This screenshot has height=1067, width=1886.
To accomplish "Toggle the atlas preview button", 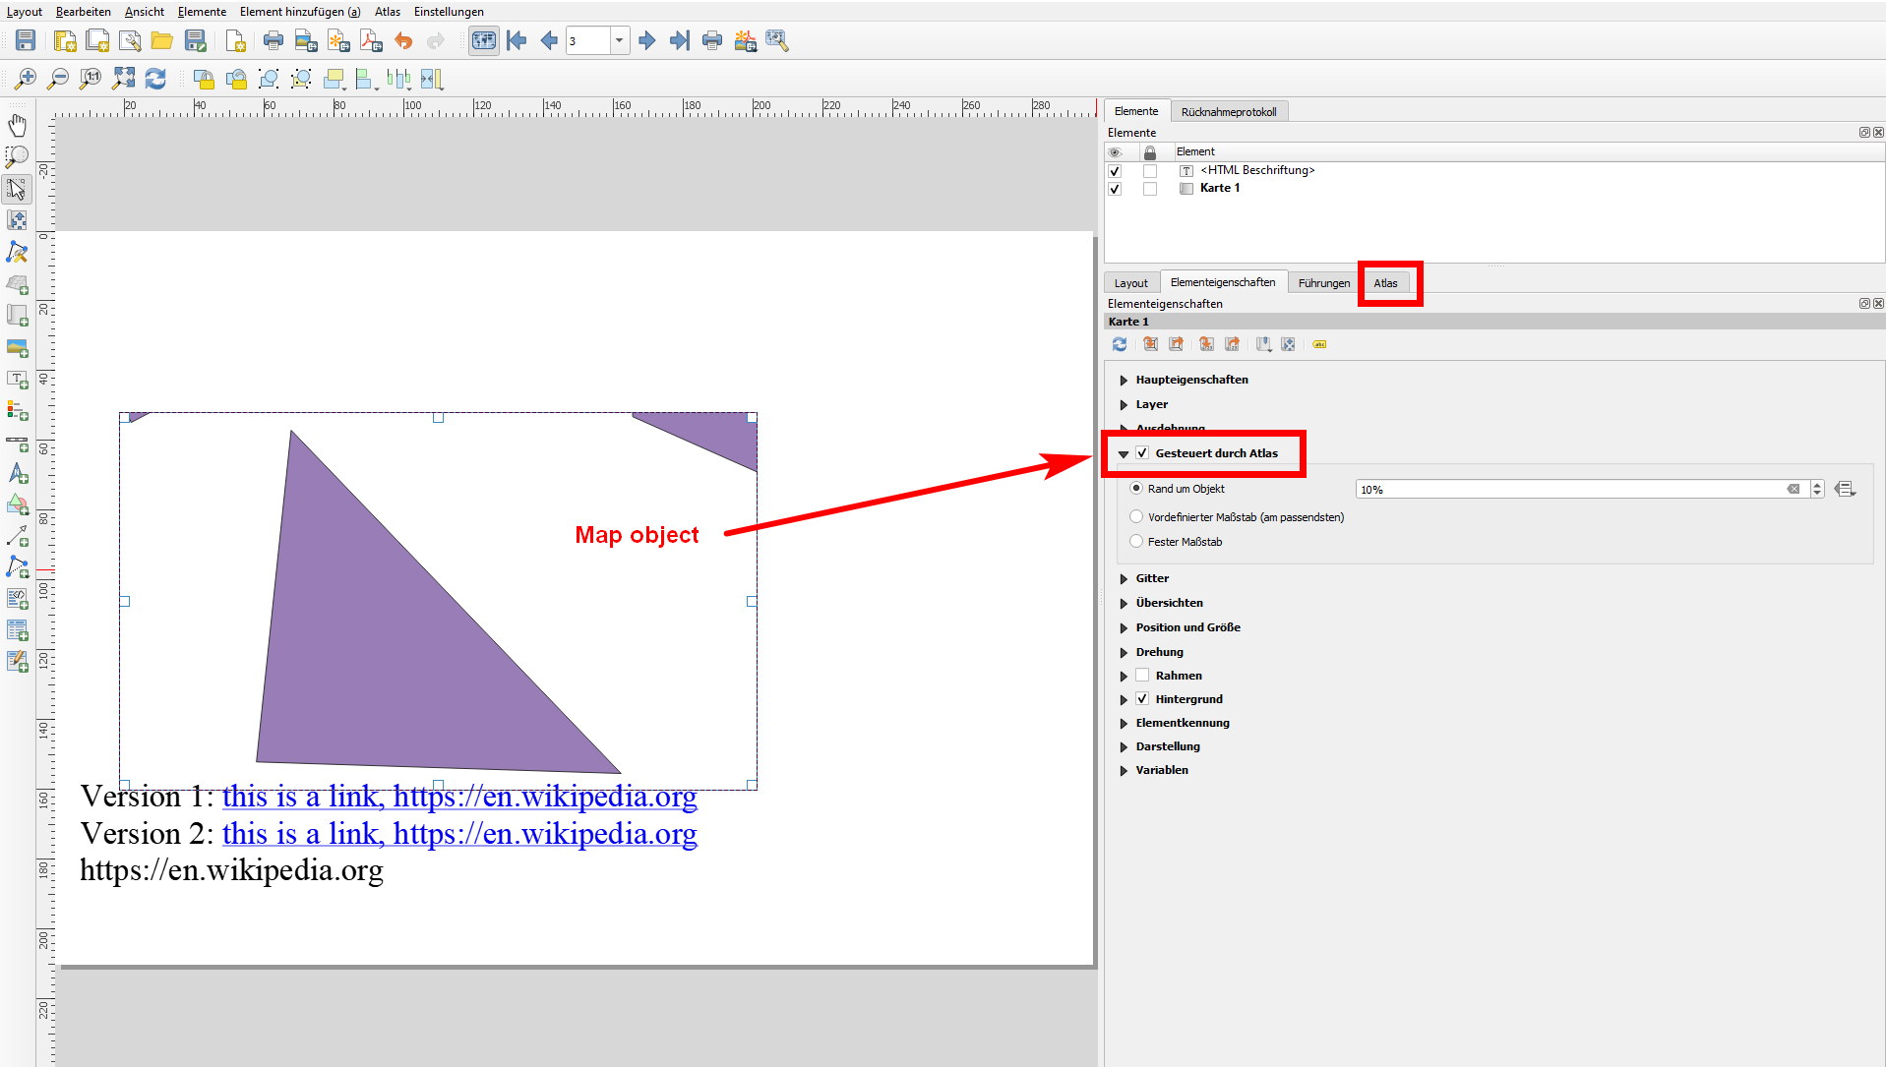I will pyautogui.click(x=484, y=40).
